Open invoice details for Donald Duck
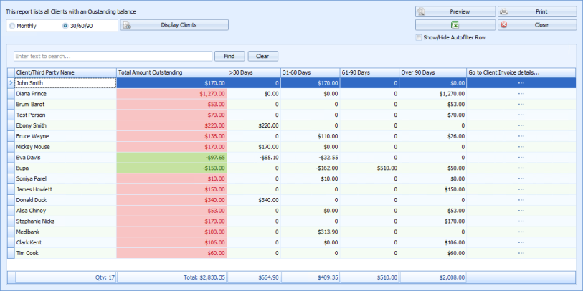This screenshot has width=583, height=291. click(521, 200)
